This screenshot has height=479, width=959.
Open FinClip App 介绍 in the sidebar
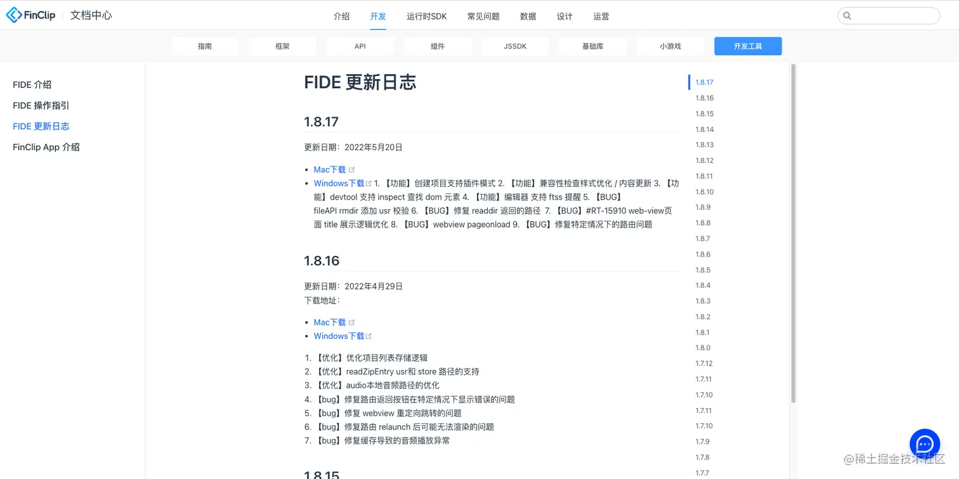click(x=46, y=148)
